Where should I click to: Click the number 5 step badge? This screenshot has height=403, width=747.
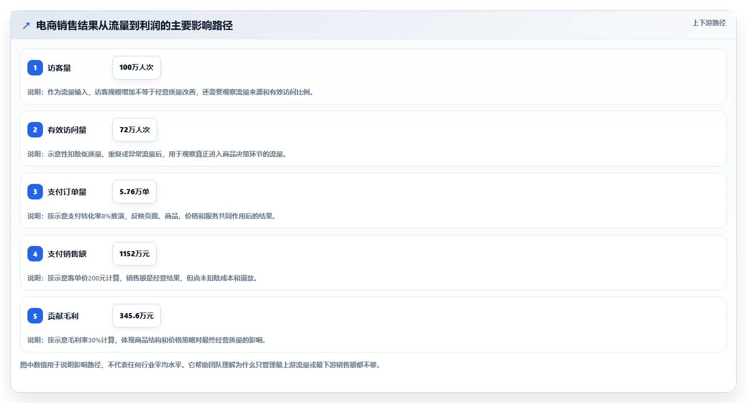click(x=35, y=316)
